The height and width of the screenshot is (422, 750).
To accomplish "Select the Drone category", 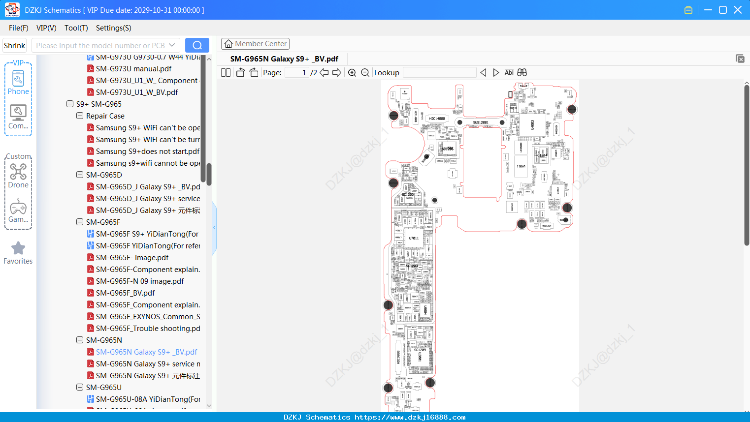I will 18,176.
